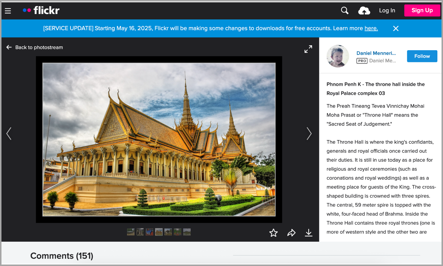Screen dimensions: 443x266
Task: Select the current Throne Hall thumbnail
Action: pos(159,232)
